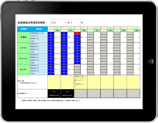Click the モルダー equipment label
Screen dimensions: 158x123
24,70
